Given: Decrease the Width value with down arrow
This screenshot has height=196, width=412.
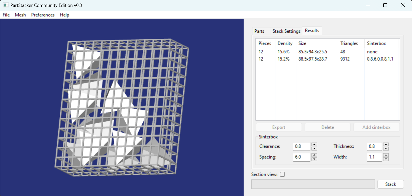Looking at the screenshot, I should (x=386, y=159).
